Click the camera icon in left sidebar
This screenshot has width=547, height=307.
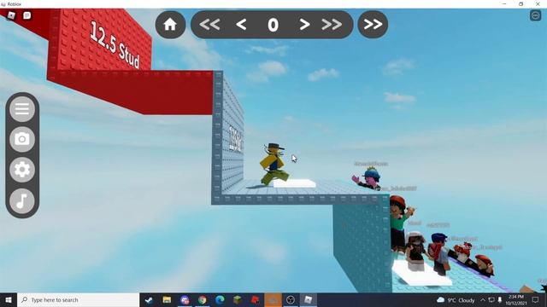[x=22, y=139]
